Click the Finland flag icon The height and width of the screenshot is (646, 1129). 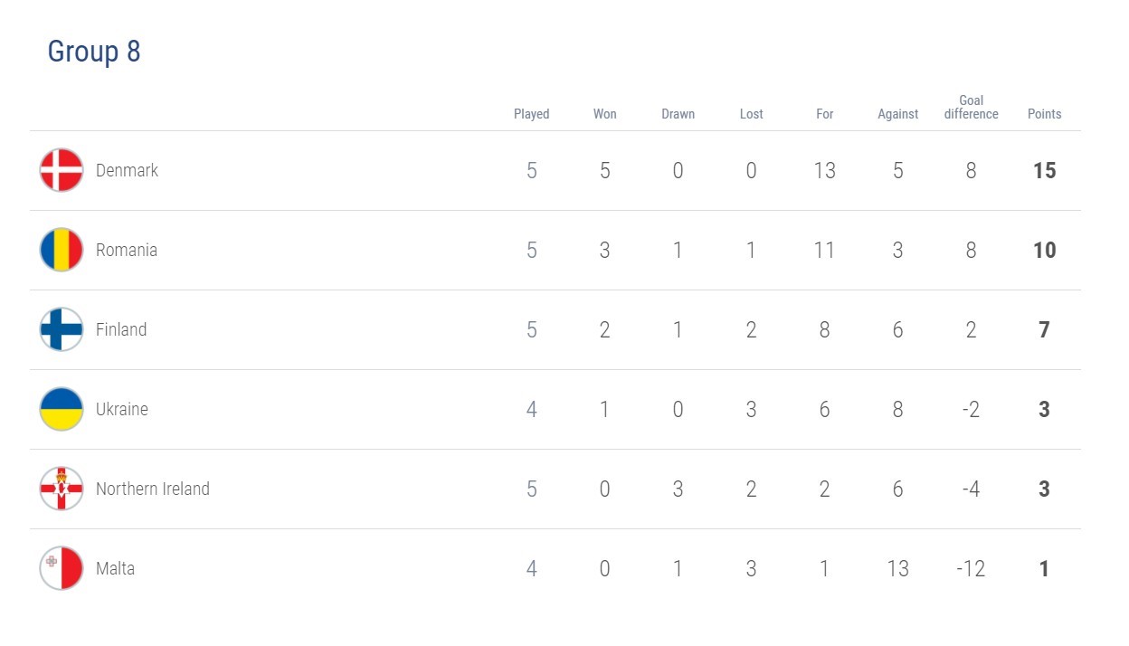[62, 329]
